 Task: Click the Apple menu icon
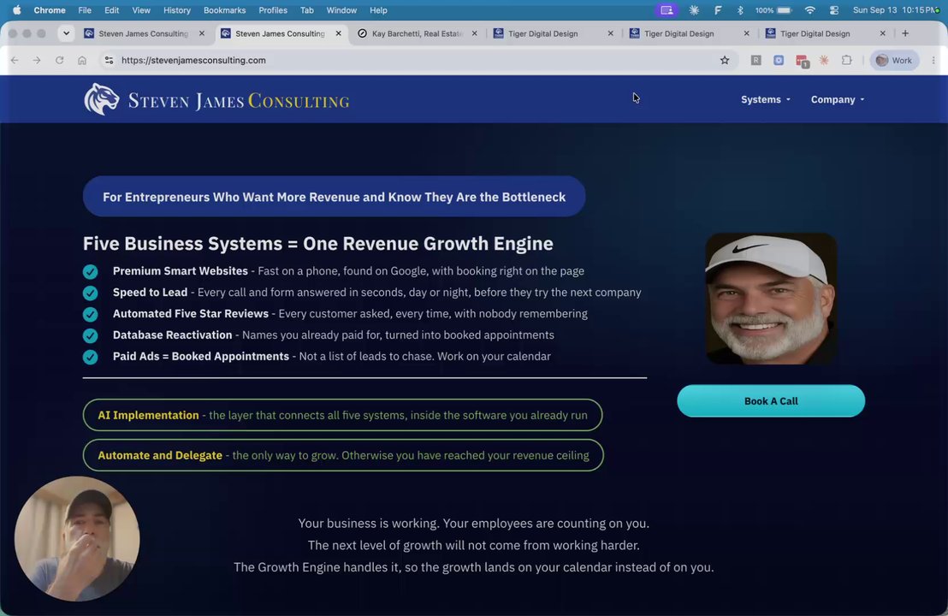(17, 10)
